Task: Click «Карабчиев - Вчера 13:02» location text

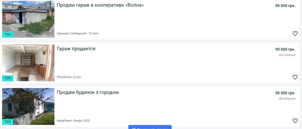Action: [x=73, y=121]
